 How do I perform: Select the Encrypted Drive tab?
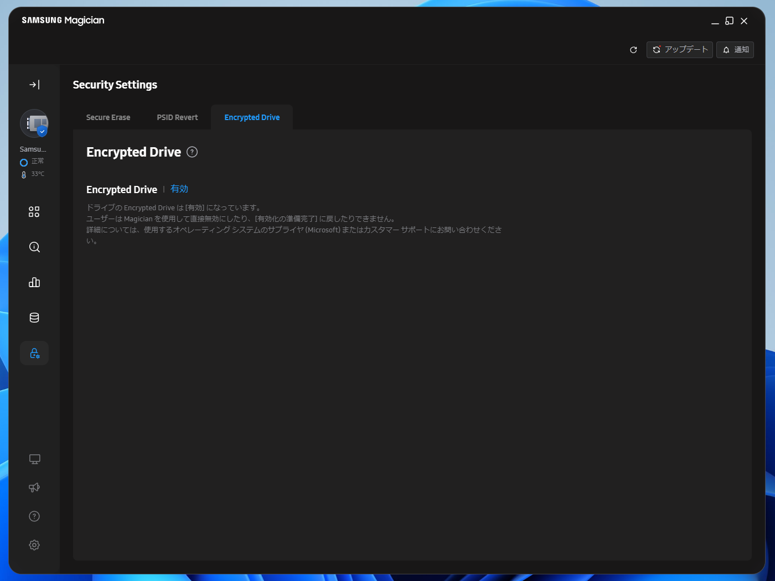click(x=252, y=117)
